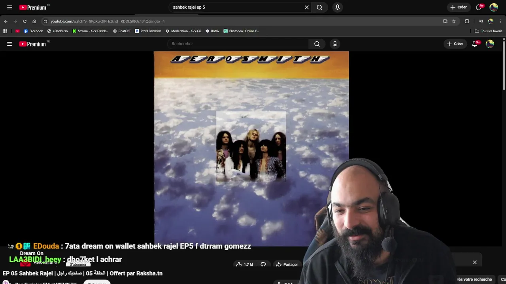This screenshot has height=284, width=506.
Task: Click the page vertical scrollbar thumb
Action: [504, 66]
